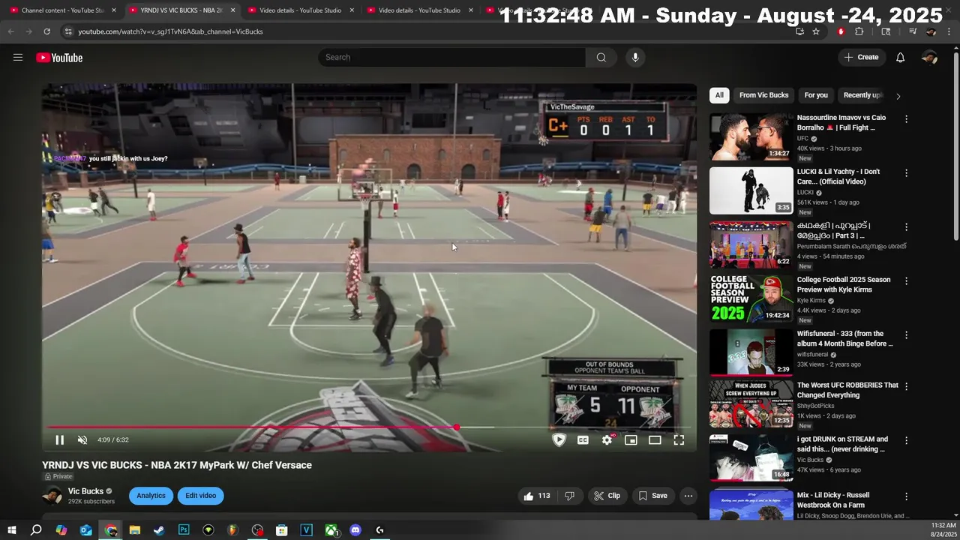The width and height of the screenshot is (960, 540).
Task: Open Windows taskbar search
Action: [36, 530]
